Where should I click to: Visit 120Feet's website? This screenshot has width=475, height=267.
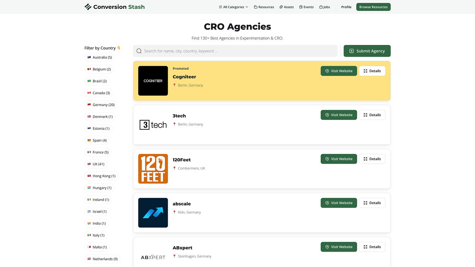[339, 159]
